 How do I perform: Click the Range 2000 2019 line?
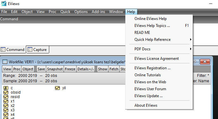30,76
